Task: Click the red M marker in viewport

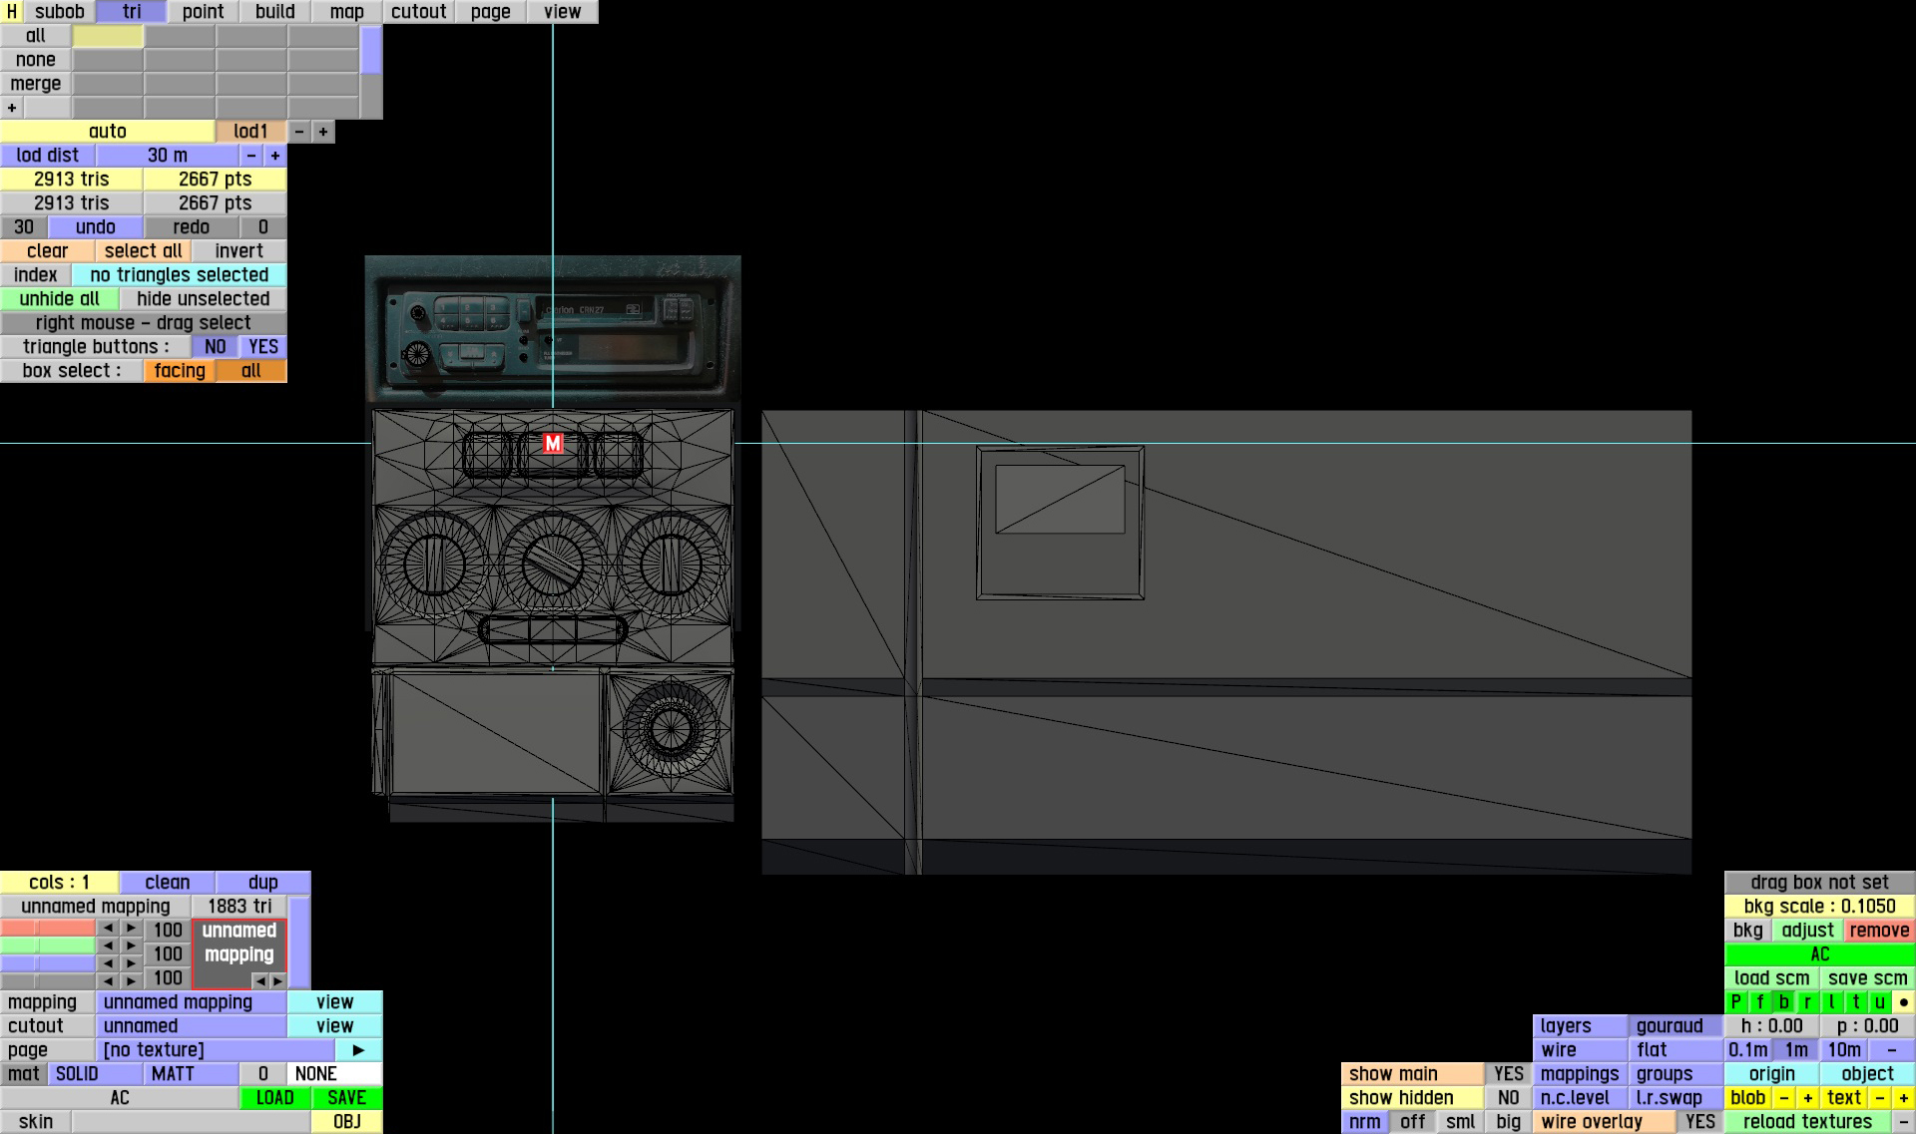Action: coord(553,443)
